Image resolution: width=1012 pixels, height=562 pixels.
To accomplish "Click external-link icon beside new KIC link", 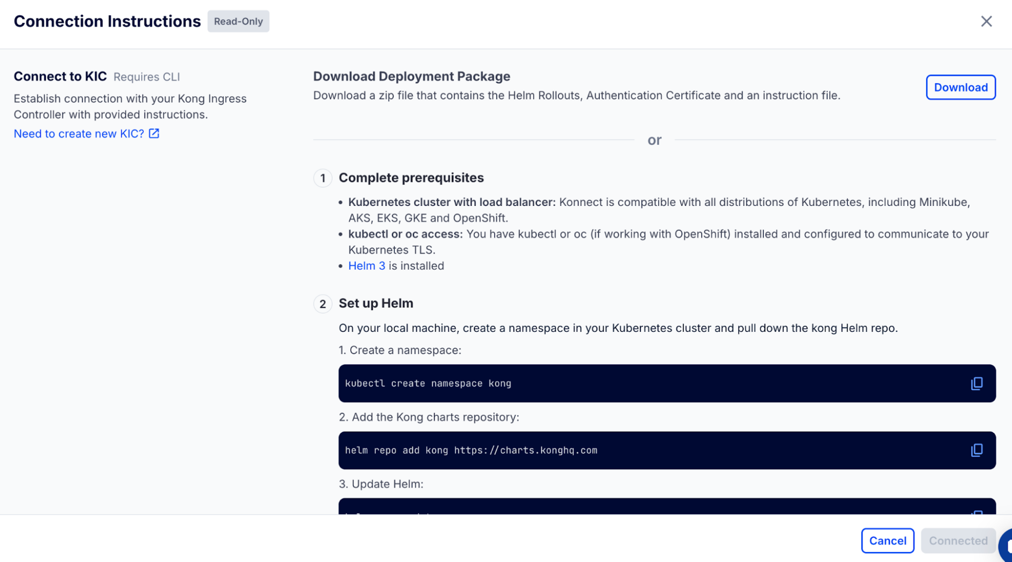I will tap(154, 133).
